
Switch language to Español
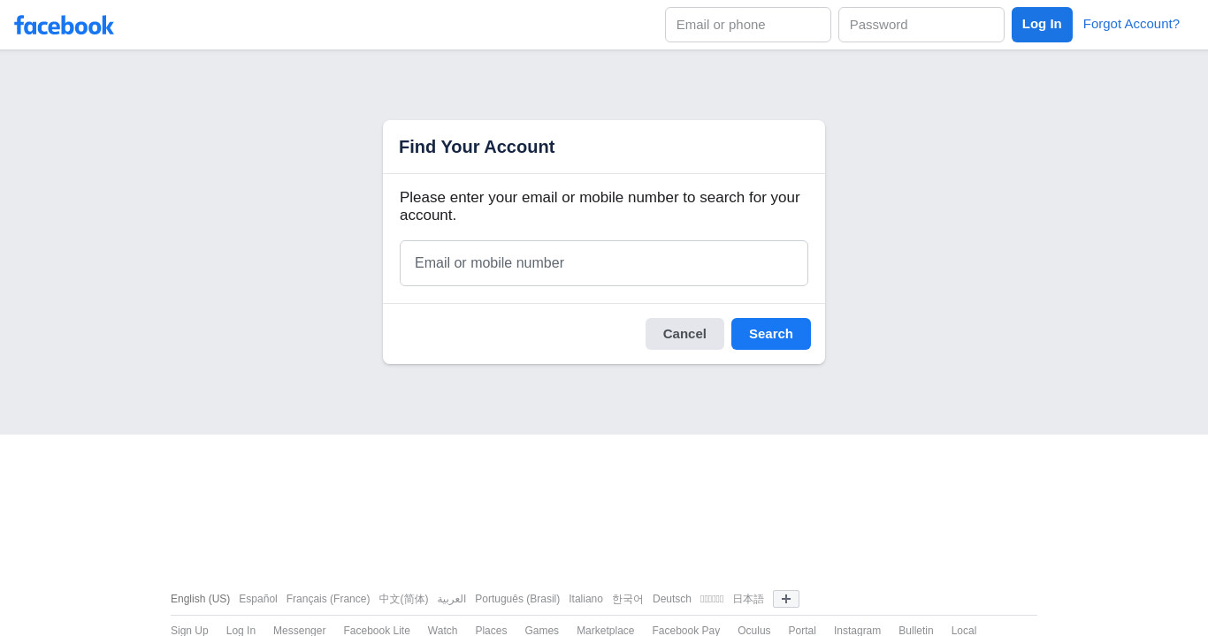coord(258,599)
